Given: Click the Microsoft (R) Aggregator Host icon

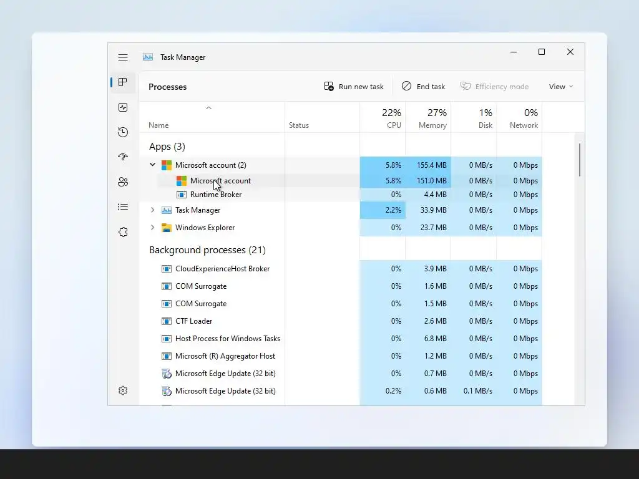Looking at the screenshot, I should click(x=166, y=356).
